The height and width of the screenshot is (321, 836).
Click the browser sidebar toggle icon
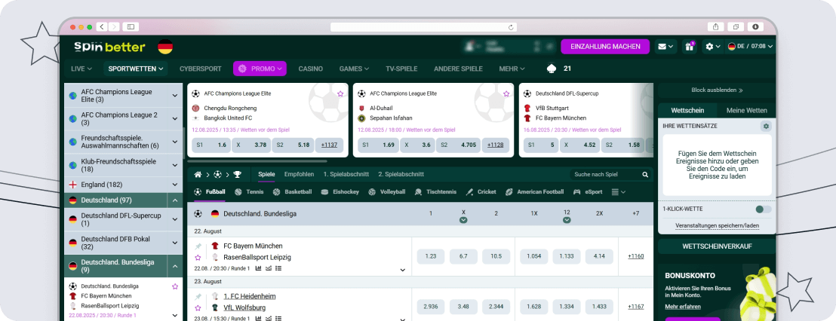[x=131, y=26]
